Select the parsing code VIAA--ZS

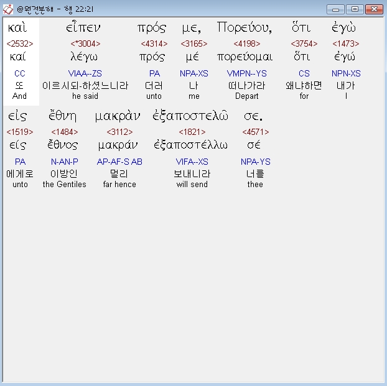(x=85, y=73)
